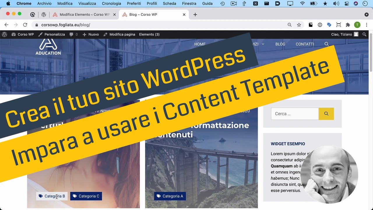The height and width of the screenshot is (210, 373).
Task: Open the tab search arrow at top right
Action: click(367, 14)
